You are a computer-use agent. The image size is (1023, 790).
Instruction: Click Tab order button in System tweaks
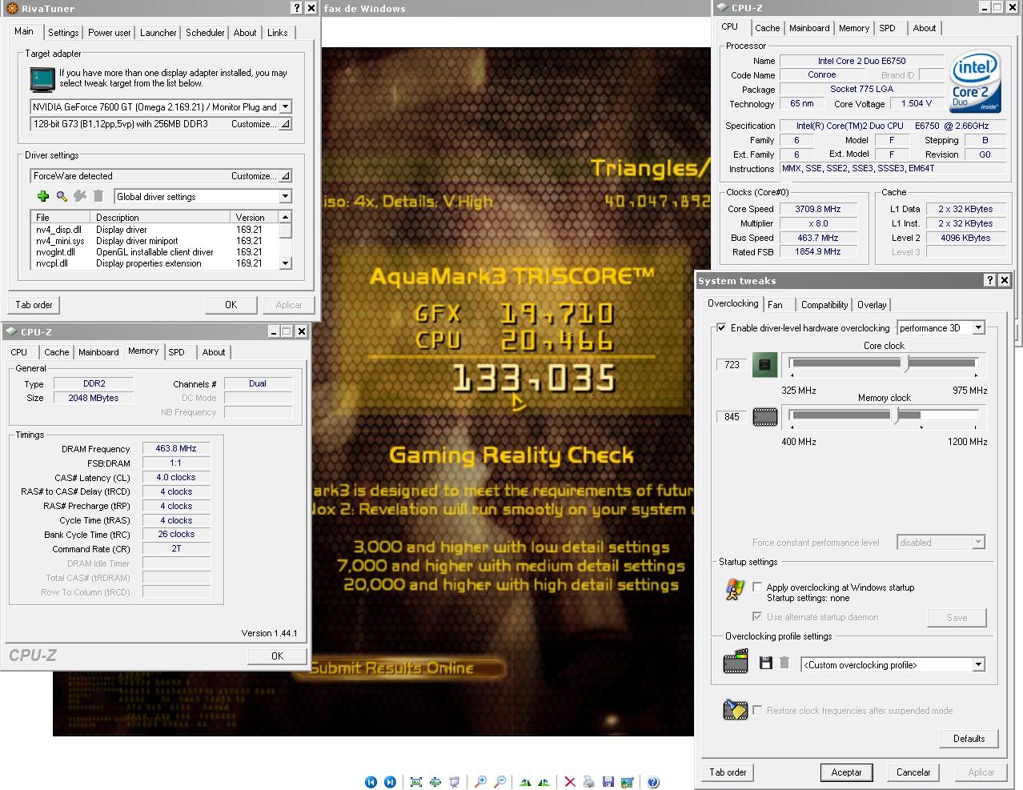728,772
